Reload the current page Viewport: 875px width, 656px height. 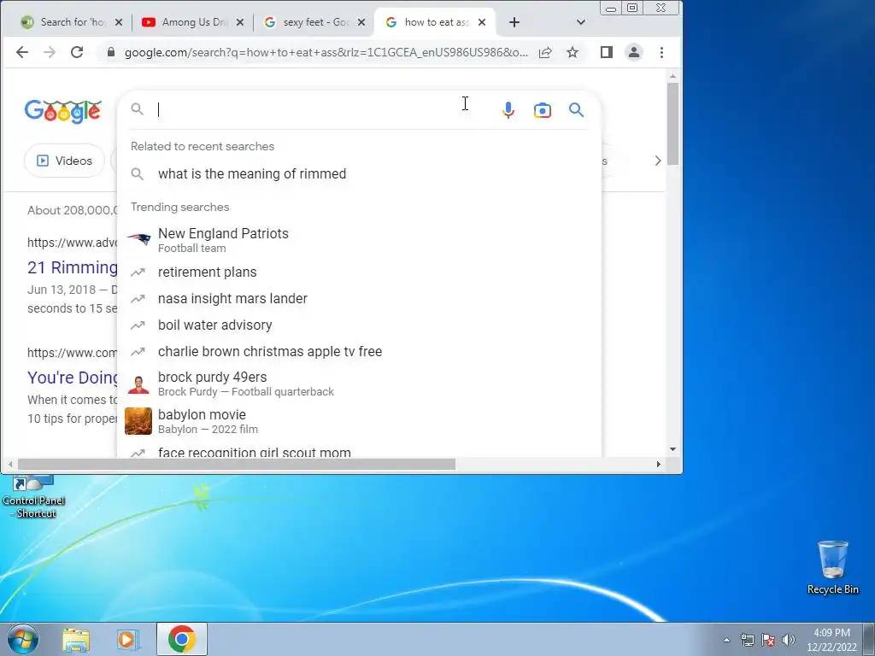[x=77, y=52]
